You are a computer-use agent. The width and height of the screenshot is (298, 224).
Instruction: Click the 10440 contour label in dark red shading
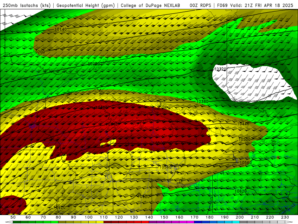(x=112, y=124)
